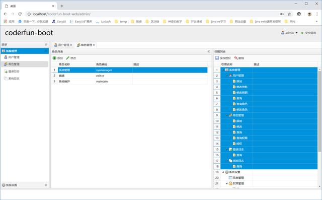Open the Chrome profile avatar
Screen dimensions: 322x200
309,14
